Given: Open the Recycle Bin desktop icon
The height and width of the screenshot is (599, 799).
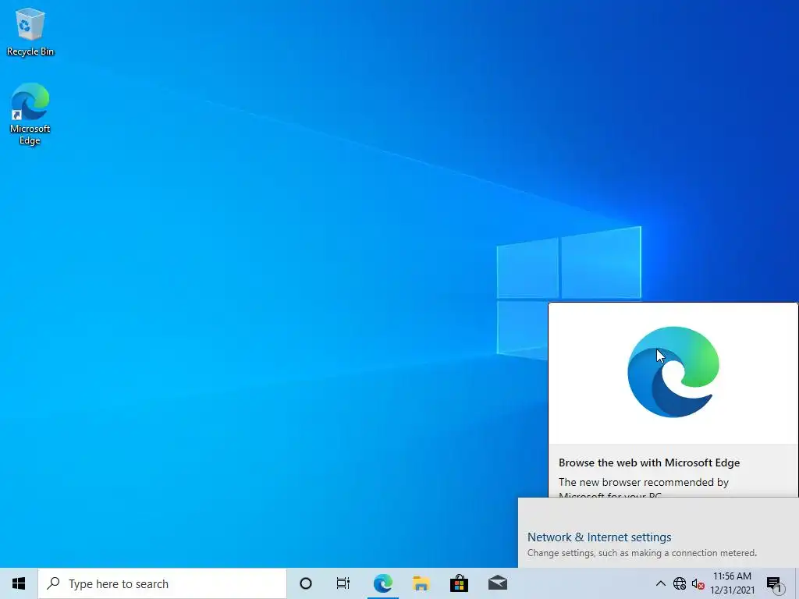Looking at the screenshot, I should click(x=30, y=32).
